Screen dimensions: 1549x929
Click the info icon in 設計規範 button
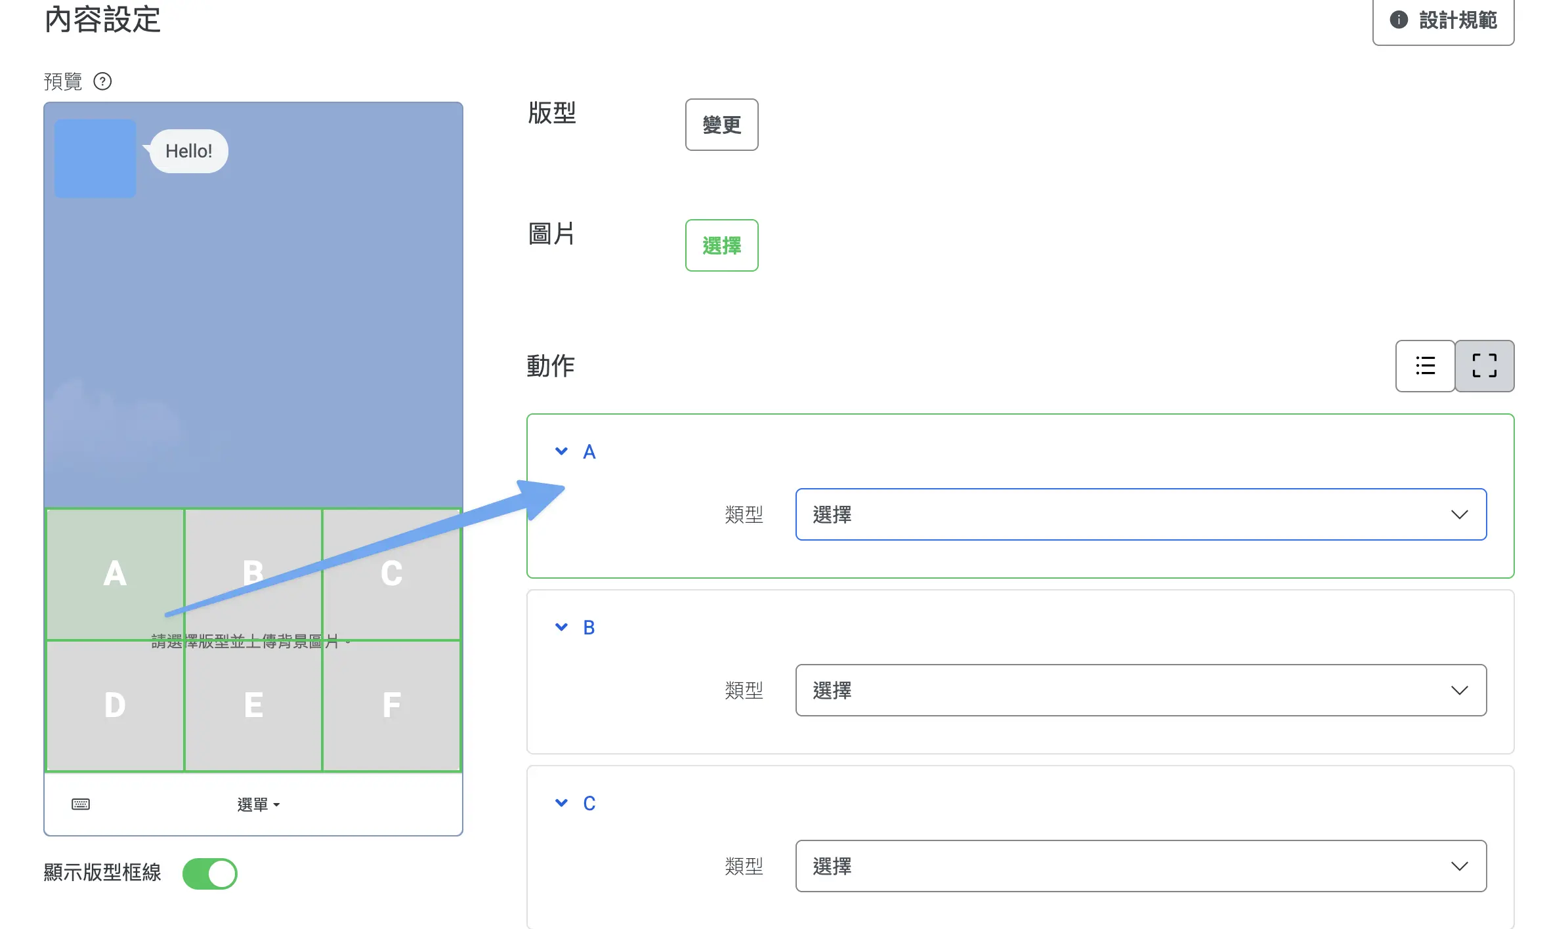coord(1399,20)
